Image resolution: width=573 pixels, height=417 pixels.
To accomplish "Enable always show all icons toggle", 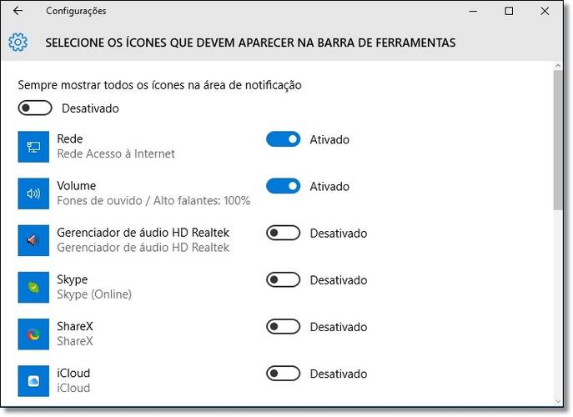I will 35,108.
